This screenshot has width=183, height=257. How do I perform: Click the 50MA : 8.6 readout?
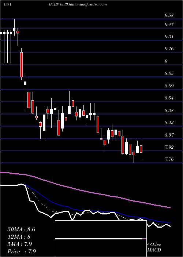[21, 229]
